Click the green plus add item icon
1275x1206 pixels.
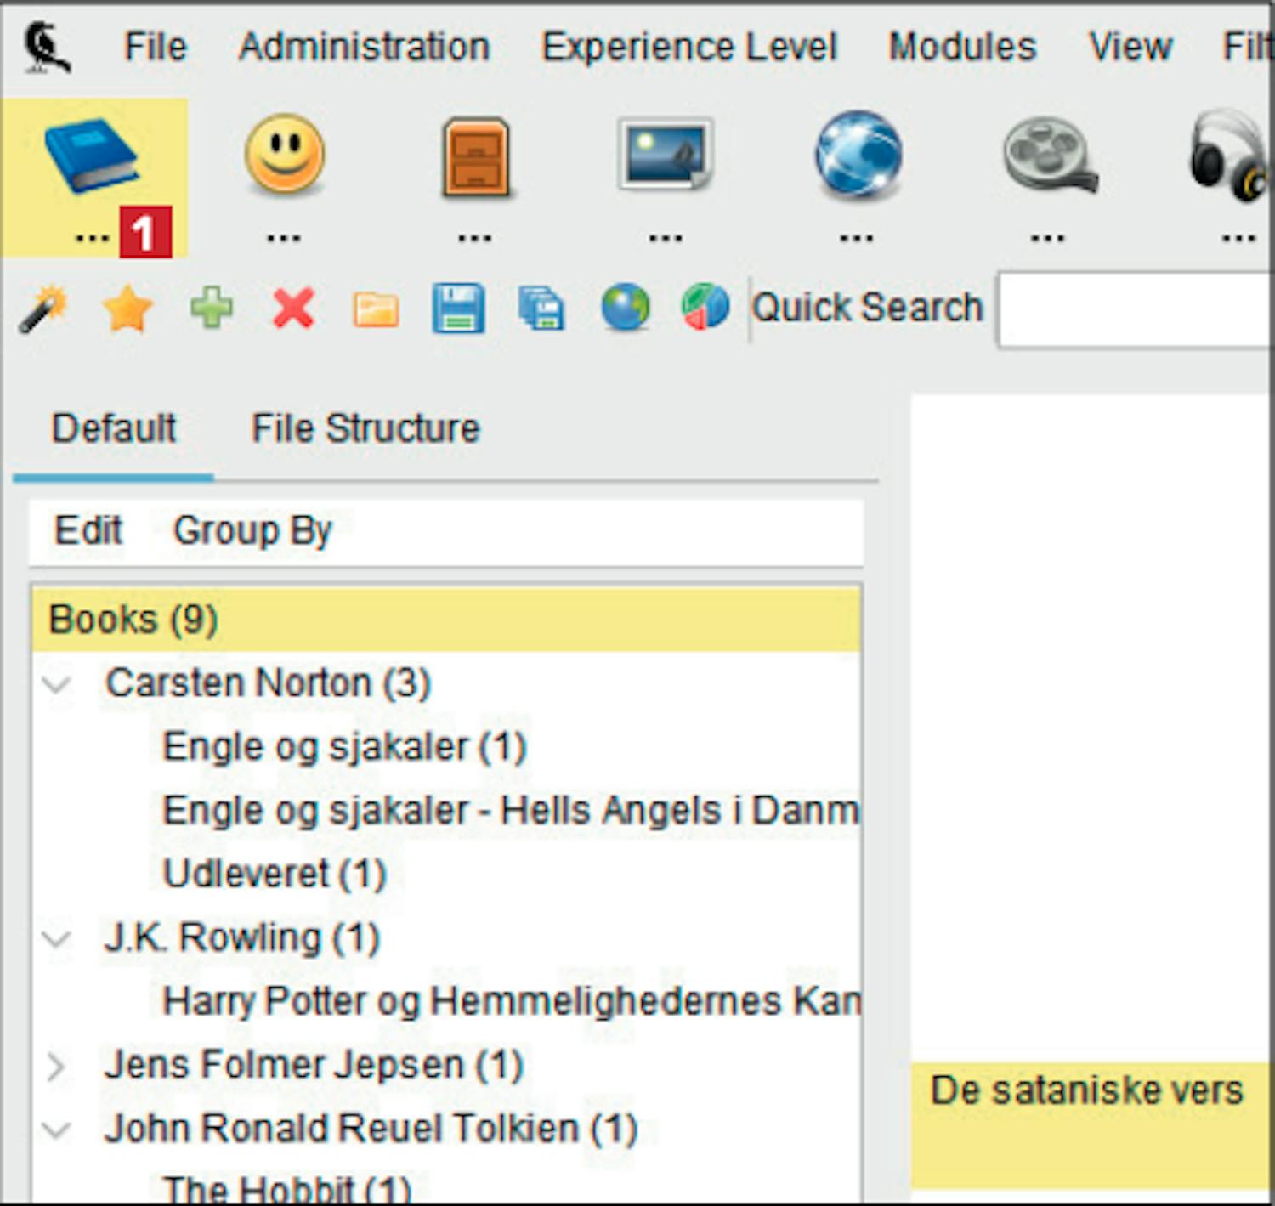211,308
